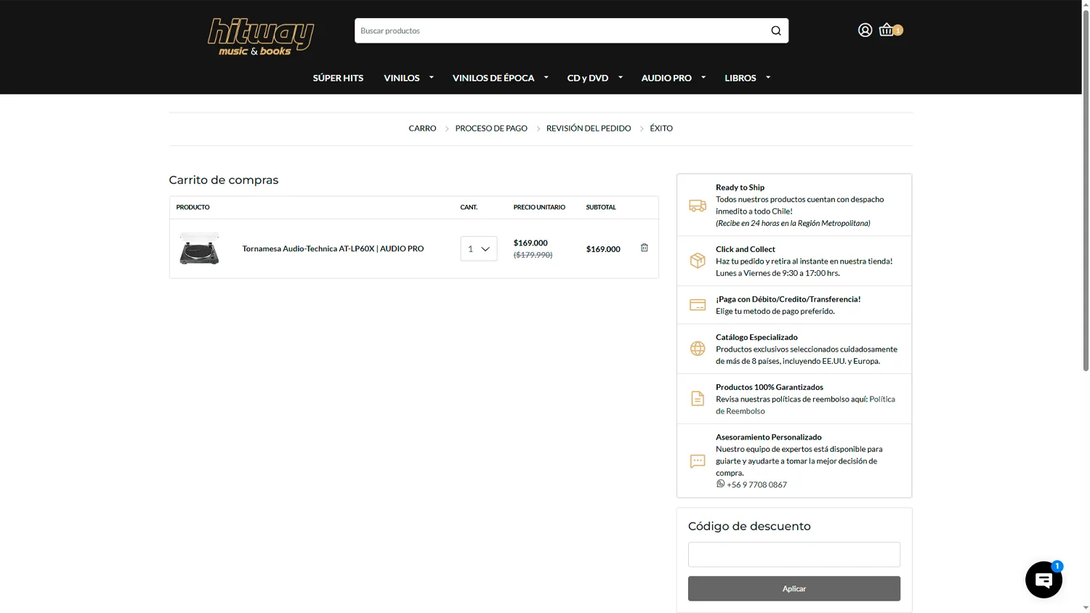Click the Click and Collect box icon

[698, 261]
